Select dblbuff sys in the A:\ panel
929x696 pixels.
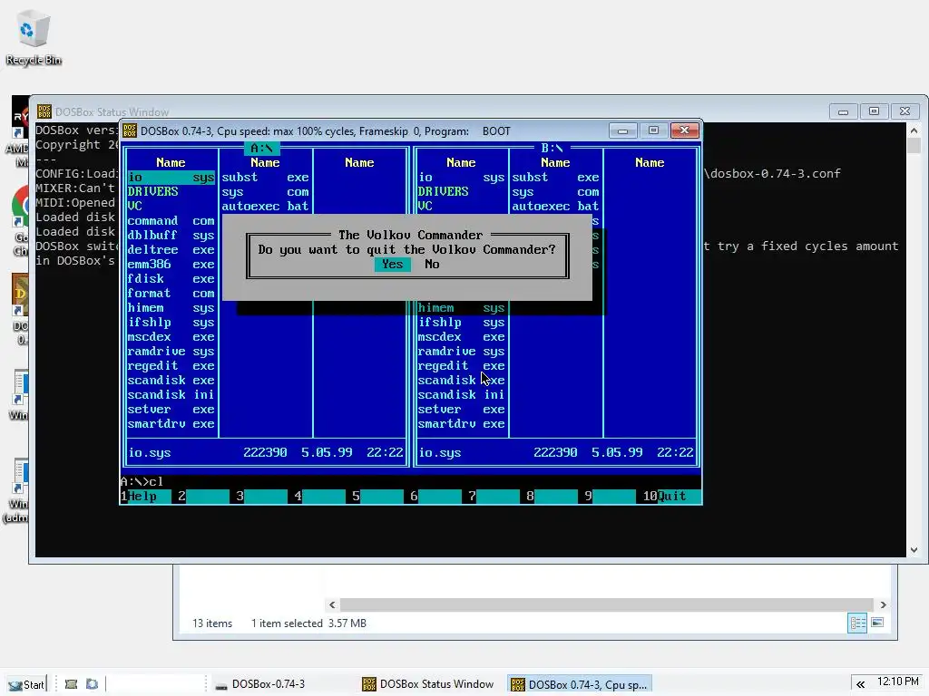click(171, 235)
